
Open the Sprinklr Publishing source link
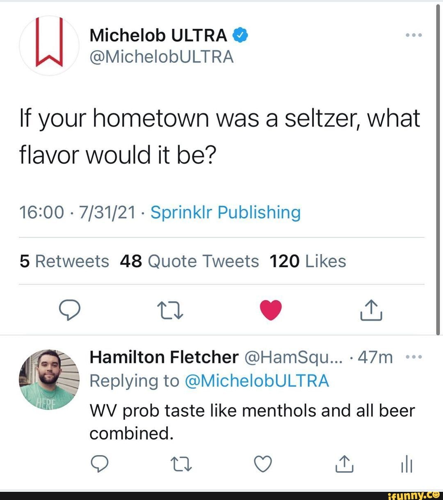225,212
